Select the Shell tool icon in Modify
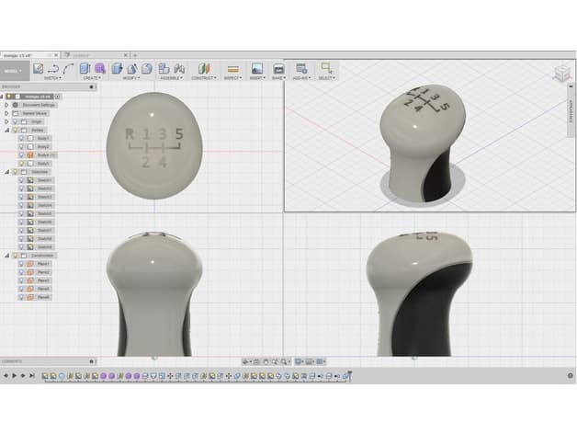The height and width of the screenshot is (434, 577). [x=147, y=69]
